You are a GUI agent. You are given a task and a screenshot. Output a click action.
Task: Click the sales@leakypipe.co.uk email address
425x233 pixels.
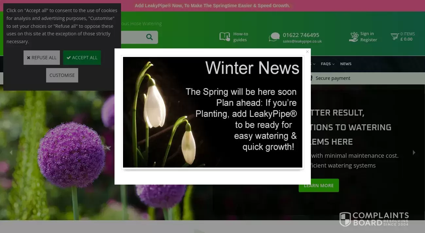click(x=302, y=41)
